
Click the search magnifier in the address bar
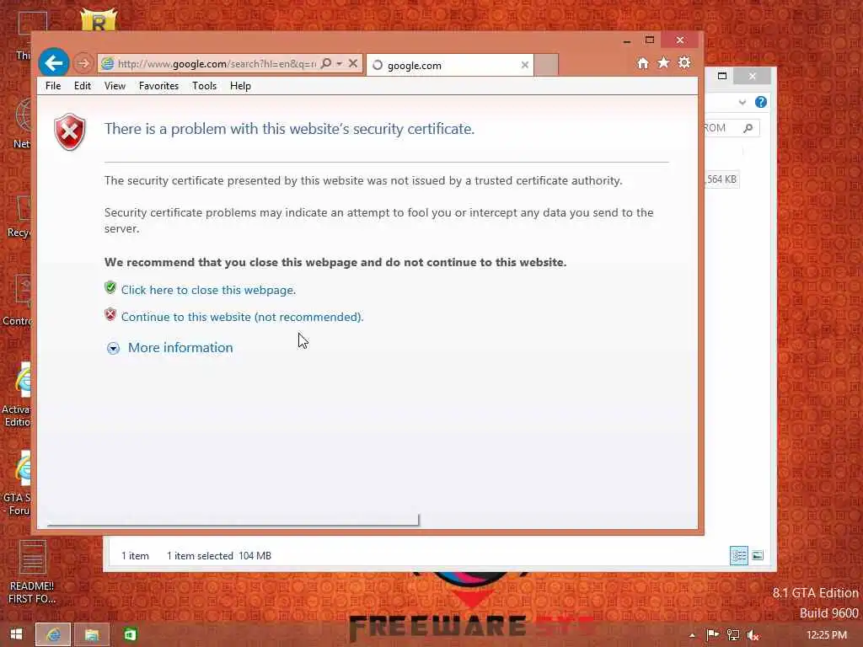point(326,63)
